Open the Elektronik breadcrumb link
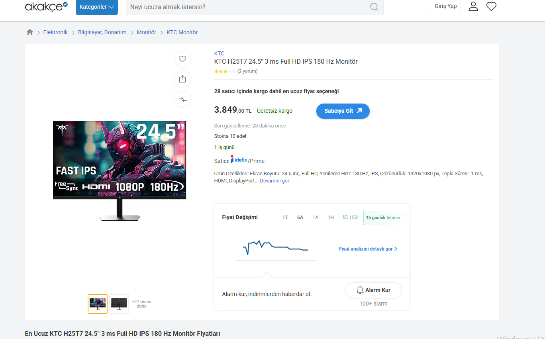The image size is (545, 339). click(55, 32)
